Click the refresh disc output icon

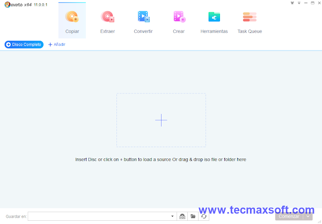[204, 216]
